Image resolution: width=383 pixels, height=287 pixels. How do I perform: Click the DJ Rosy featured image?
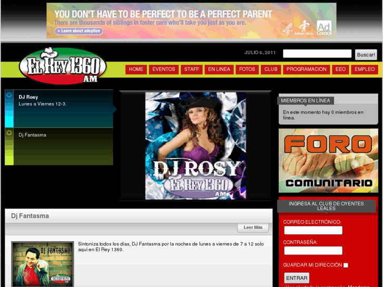pos(195,146)
